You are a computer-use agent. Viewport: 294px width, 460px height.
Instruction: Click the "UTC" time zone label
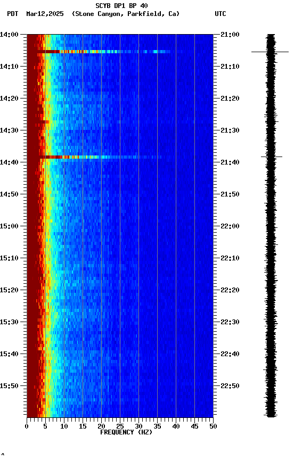tap(220, 14)
